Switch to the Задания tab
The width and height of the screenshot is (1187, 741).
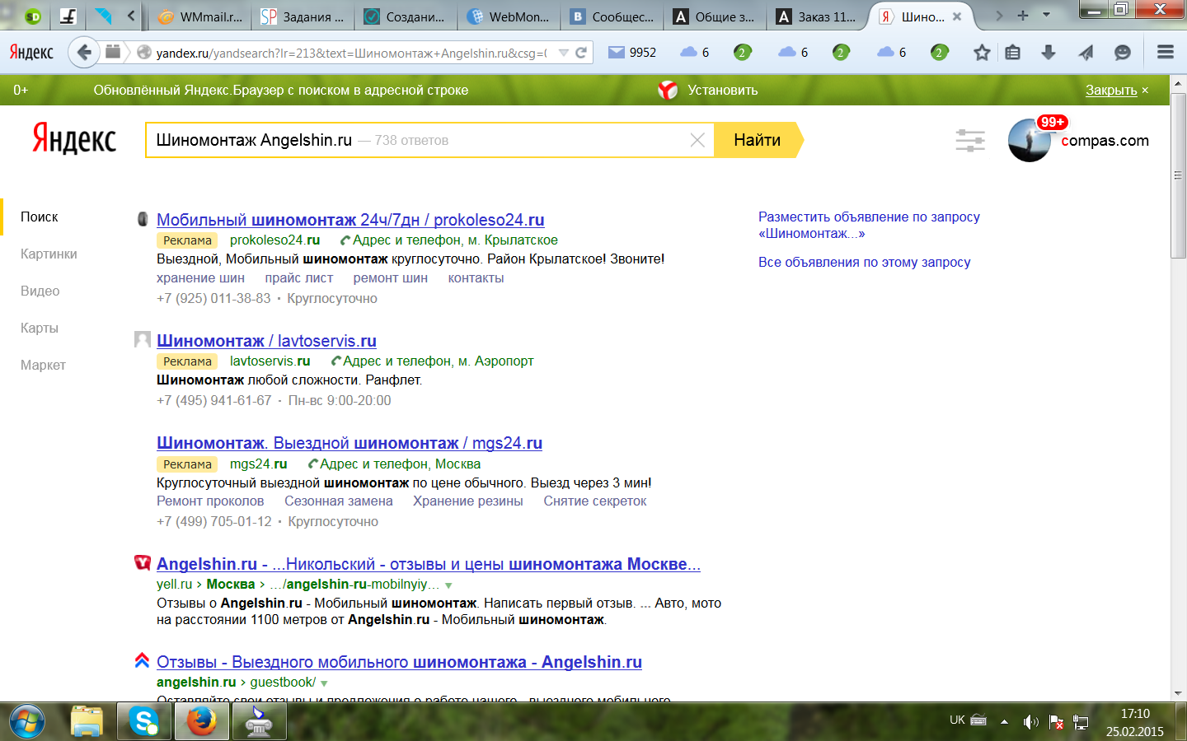click(x=303, y=16)
